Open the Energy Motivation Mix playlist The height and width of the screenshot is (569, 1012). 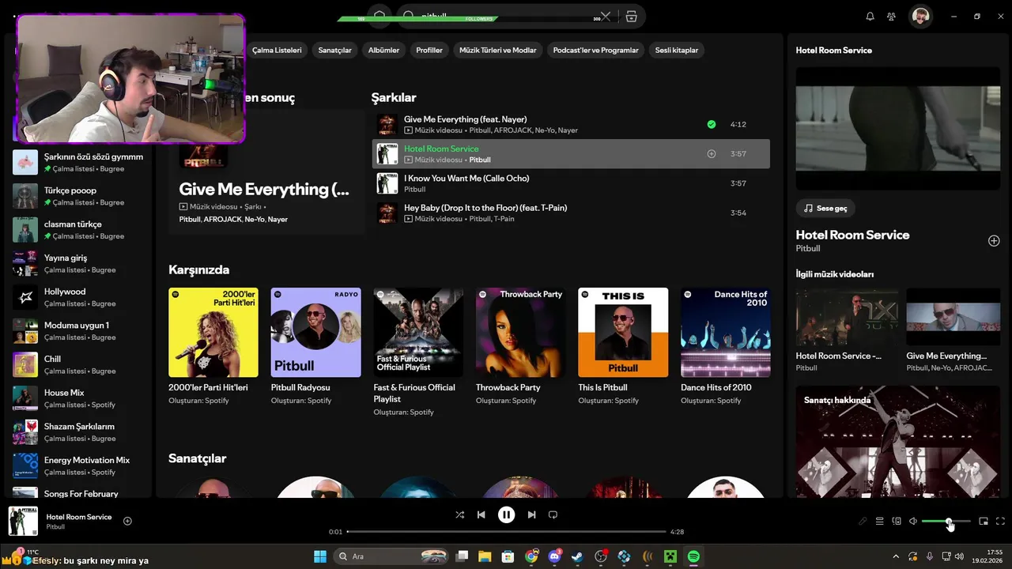point(78,465)
